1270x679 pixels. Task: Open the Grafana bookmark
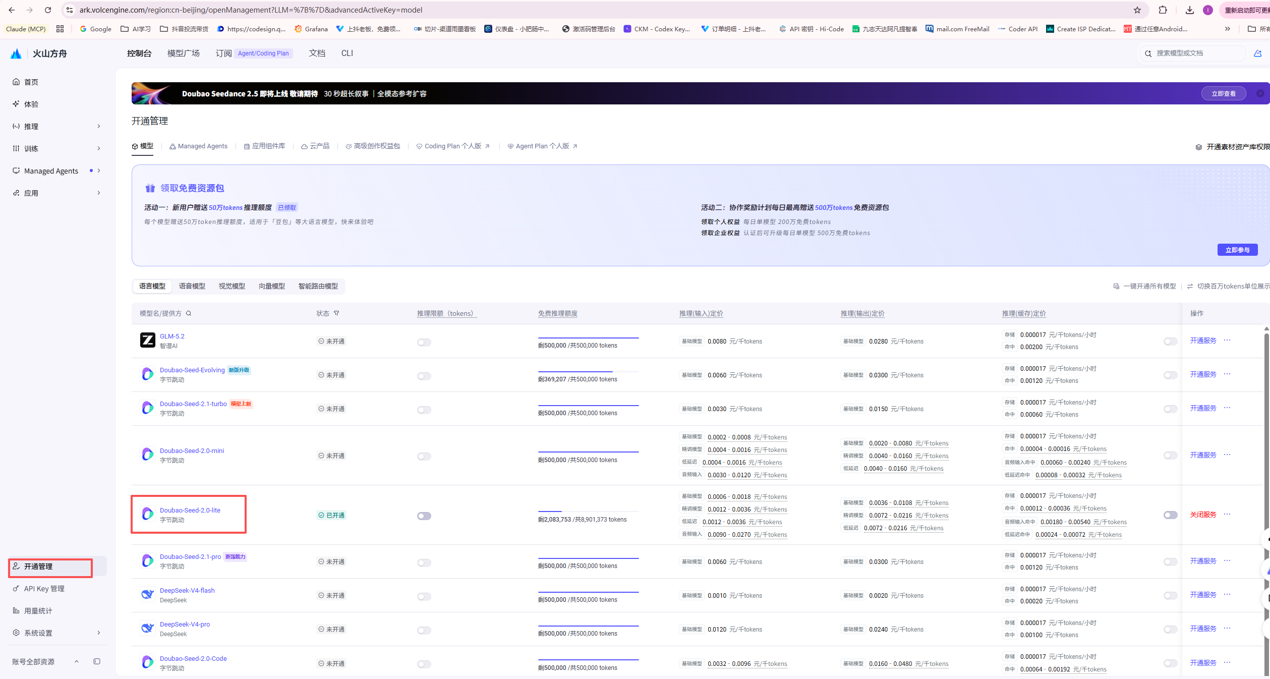tap(311, 29)
